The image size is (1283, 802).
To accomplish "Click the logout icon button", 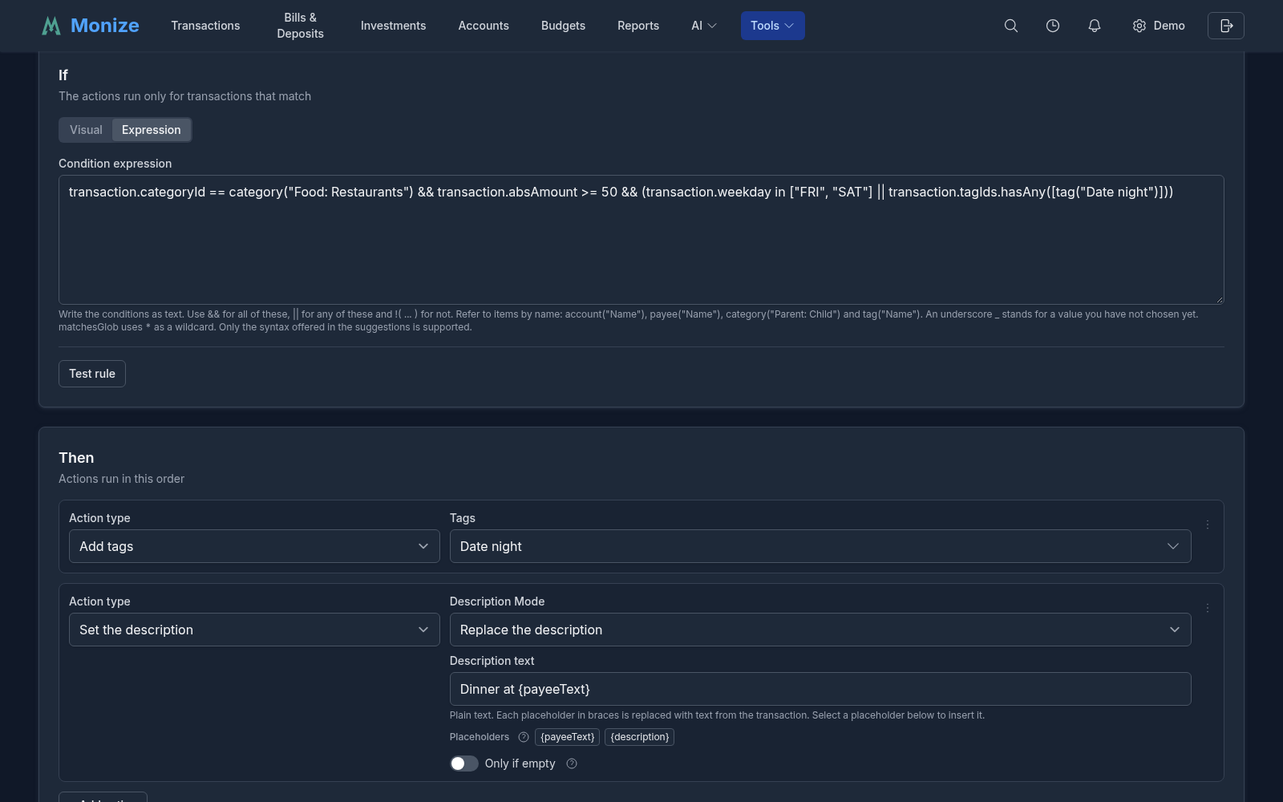I will 1226,26.
